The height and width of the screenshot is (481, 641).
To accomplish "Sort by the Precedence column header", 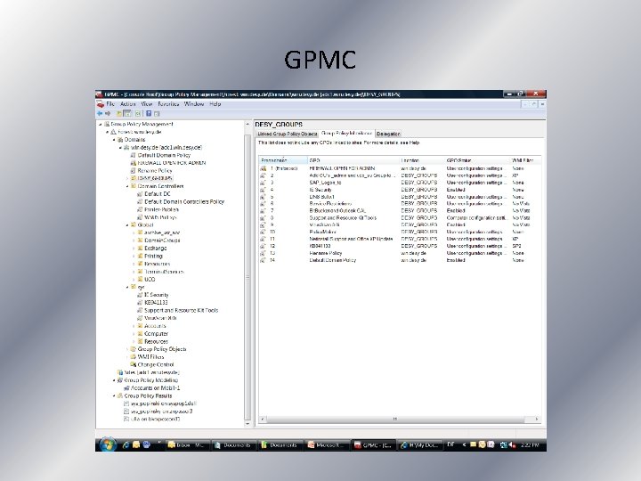I will tap(283, 160).
